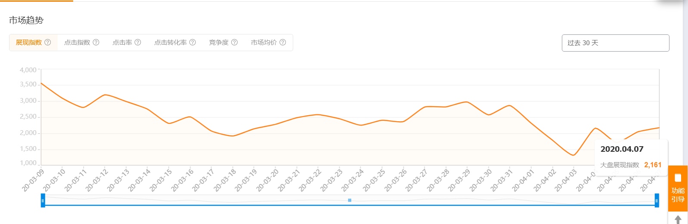Switch to the 点击率 tab
Screen dimensions: 688x224
click(122, 43)
